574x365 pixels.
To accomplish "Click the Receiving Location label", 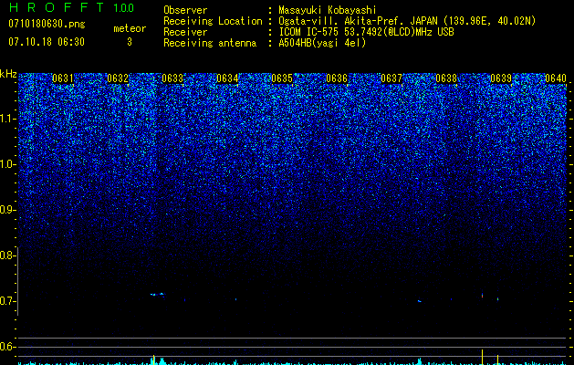I will [x=213, y=21].
